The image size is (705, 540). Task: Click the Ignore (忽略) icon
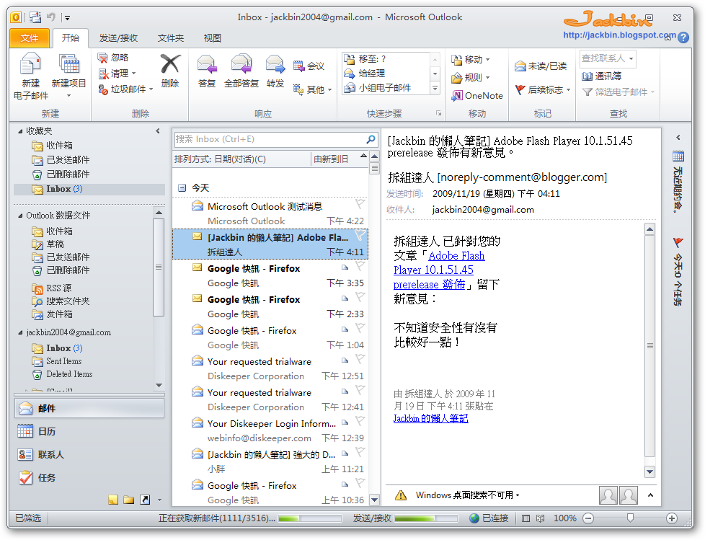coord(103,58)
